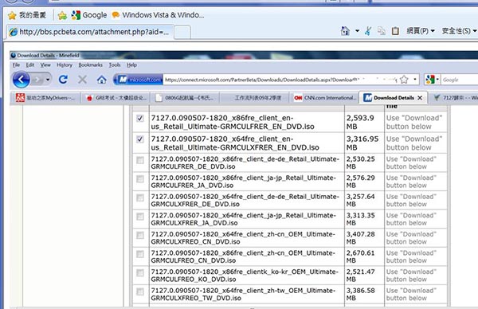Open the View menu in Minefield
Screen dimensions: 478x309
[45, 65]
